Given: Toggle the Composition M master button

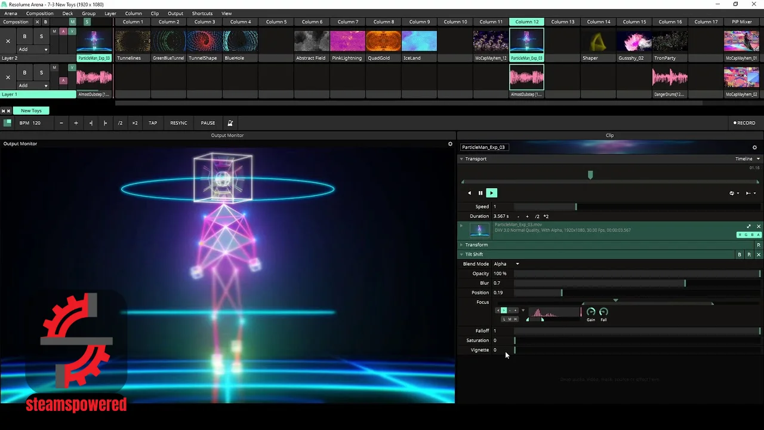Looking at the screenshot, I should (x=72, y=22).
